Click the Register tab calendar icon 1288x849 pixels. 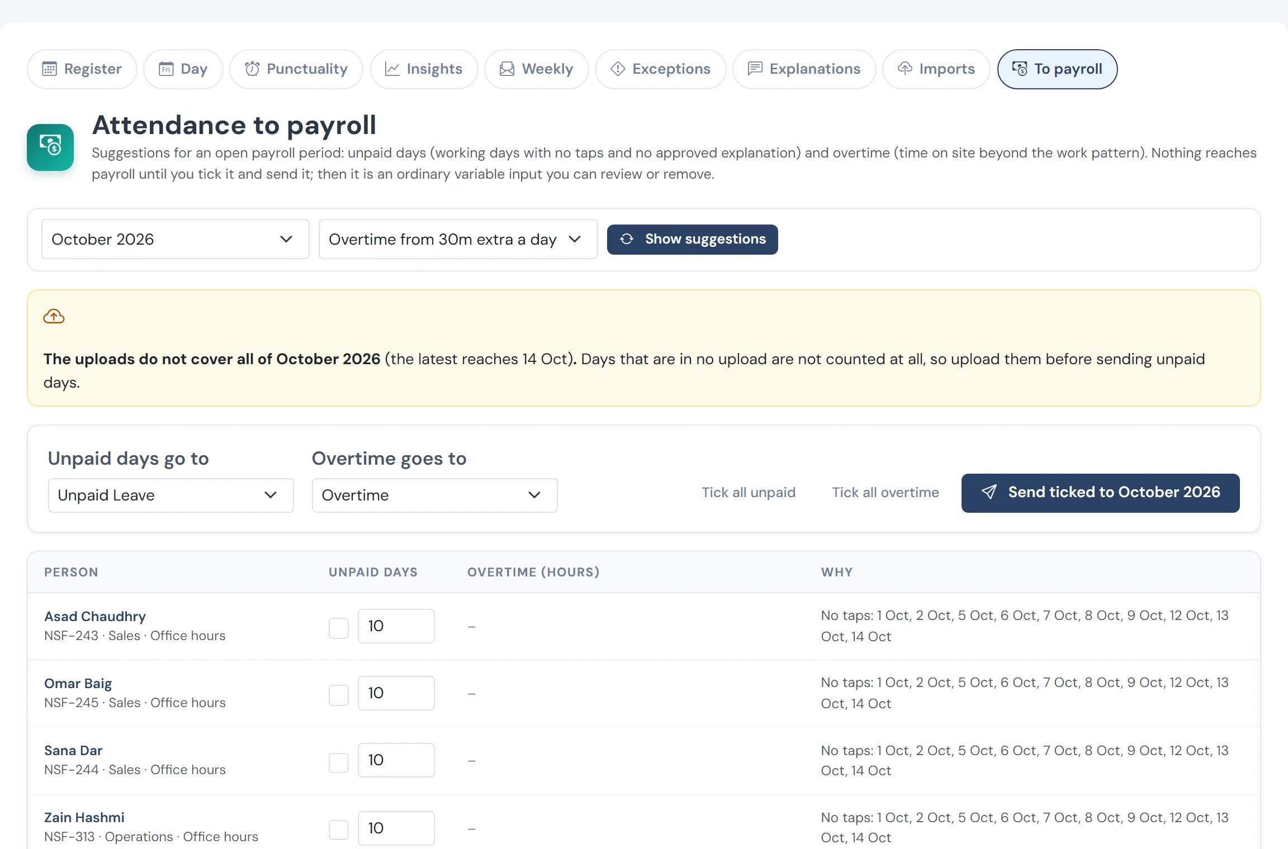50,69
